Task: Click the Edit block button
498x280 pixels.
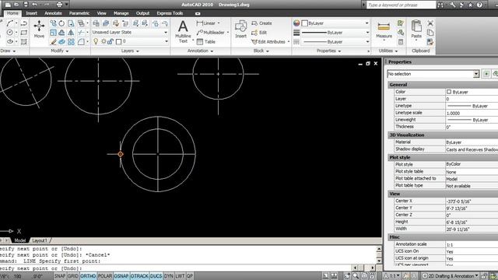Action: click(x=259, y=33)
